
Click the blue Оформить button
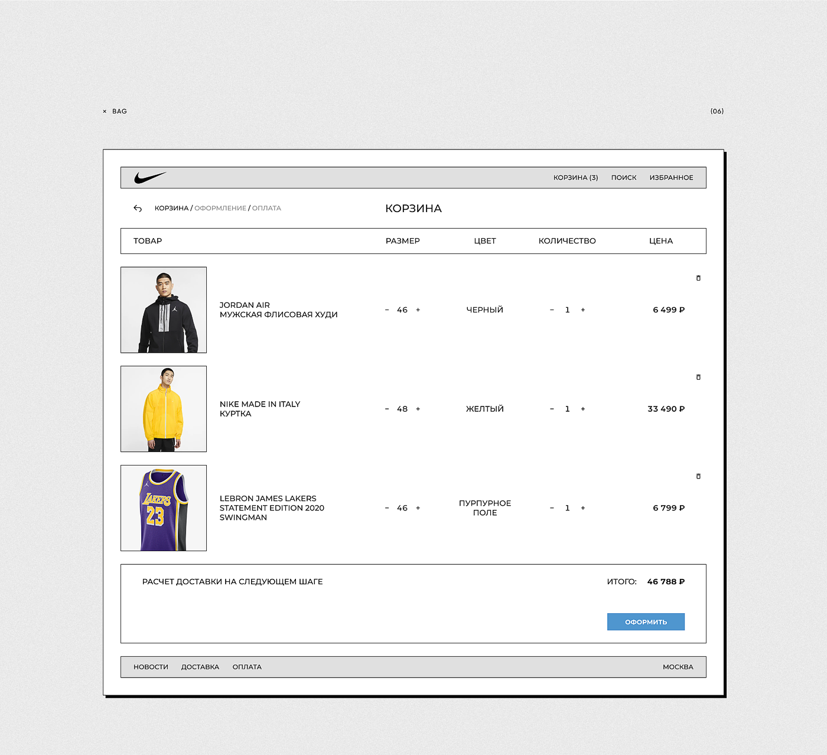click(646, 621)
